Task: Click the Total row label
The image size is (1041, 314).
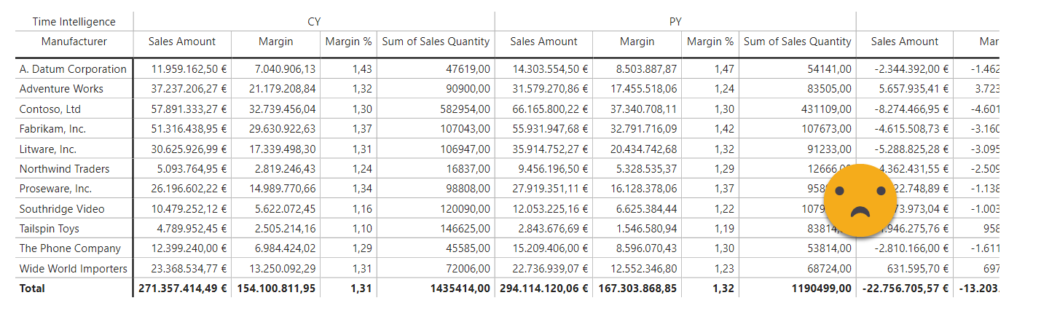Action: [32, 289]
